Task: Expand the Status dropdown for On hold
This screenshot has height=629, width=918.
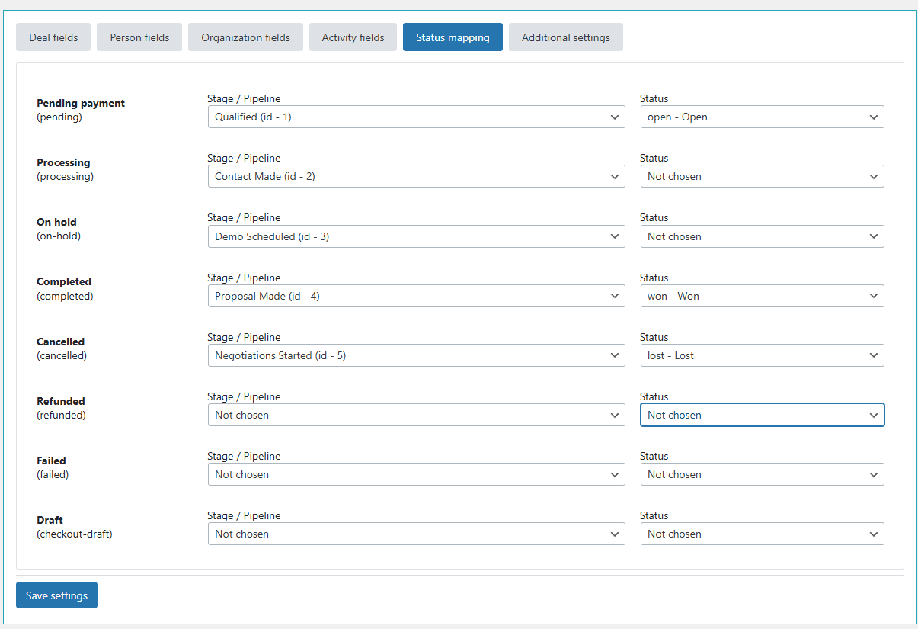Action: pos(762,236)
